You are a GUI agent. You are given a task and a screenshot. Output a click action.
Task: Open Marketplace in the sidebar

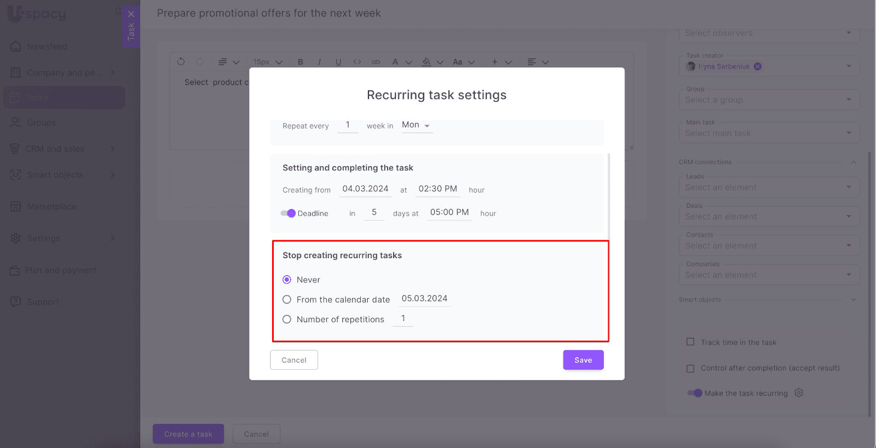point(51,206)
